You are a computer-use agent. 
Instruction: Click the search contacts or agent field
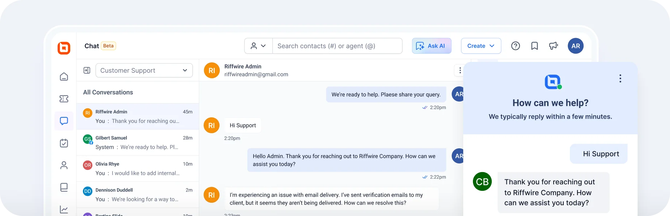[337, 46]
